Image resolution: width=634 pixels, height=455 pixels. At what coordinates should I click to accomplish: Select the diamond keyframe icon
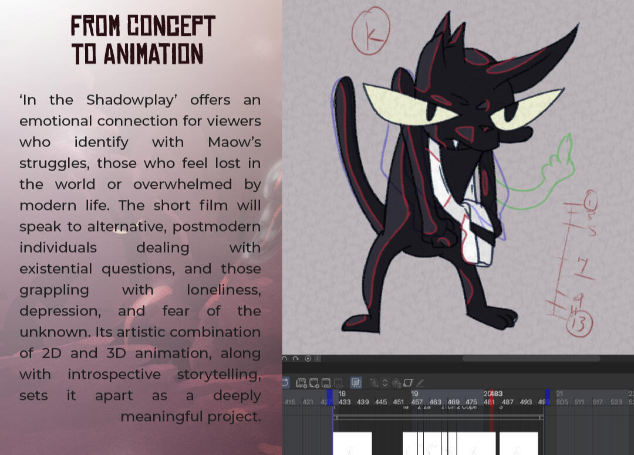pos(385,382)
